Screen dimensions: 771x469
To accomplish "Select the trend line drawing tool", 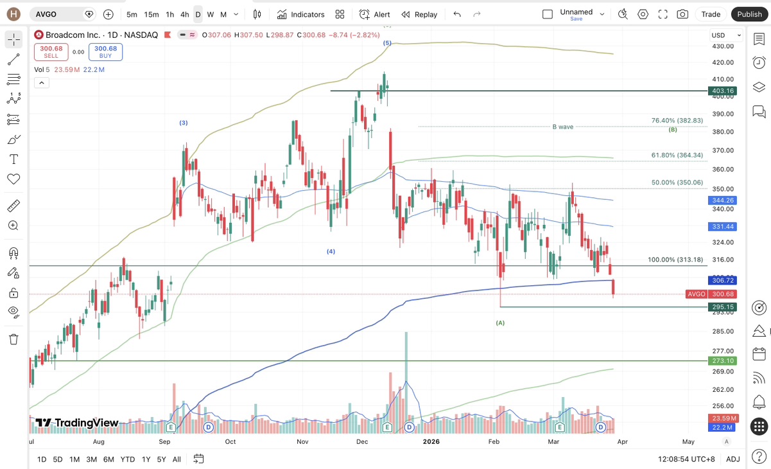I will click(13, 60).
